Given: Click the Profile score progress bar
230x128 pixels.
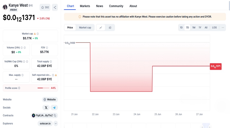Looking at the screenshot, I should [43, 88].
